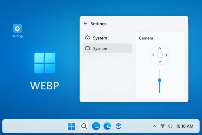Viewport: 202px width, 135px height.
Task: Click the System gear icon
Action: tap(87, 38)
